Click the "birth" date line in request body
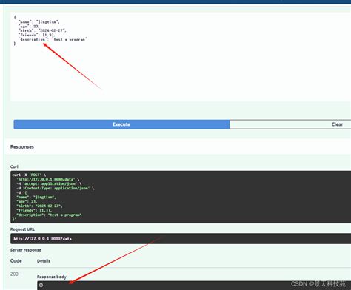 [x=42, y=30]
